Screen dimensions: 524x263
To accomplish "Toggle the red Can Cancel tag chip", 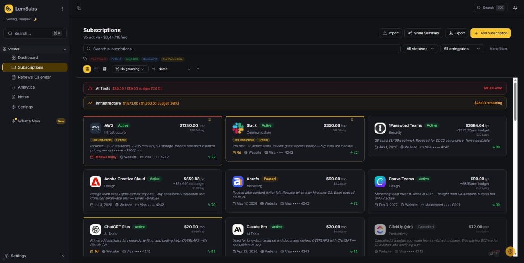I will (98, 59).
